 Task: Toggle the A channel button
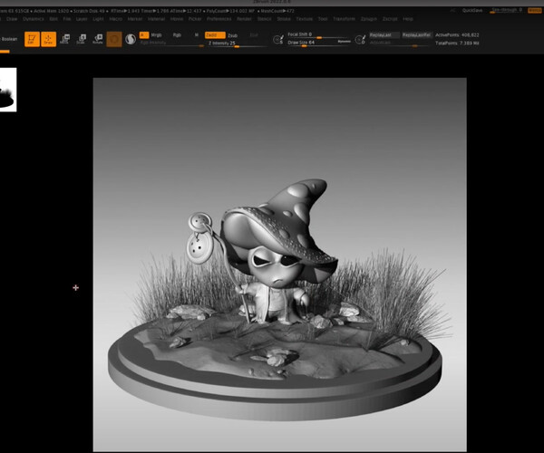tap(144, 35)
